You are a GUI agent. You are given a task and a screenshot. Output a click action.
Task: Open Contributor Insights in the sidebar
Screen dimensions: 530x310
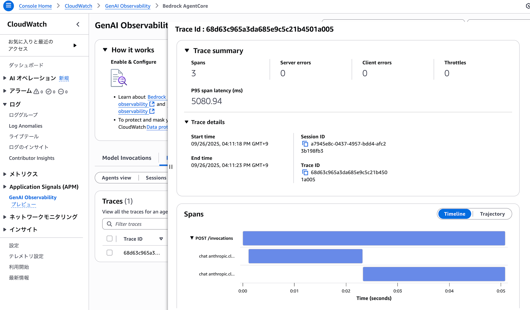click(32, 158)
